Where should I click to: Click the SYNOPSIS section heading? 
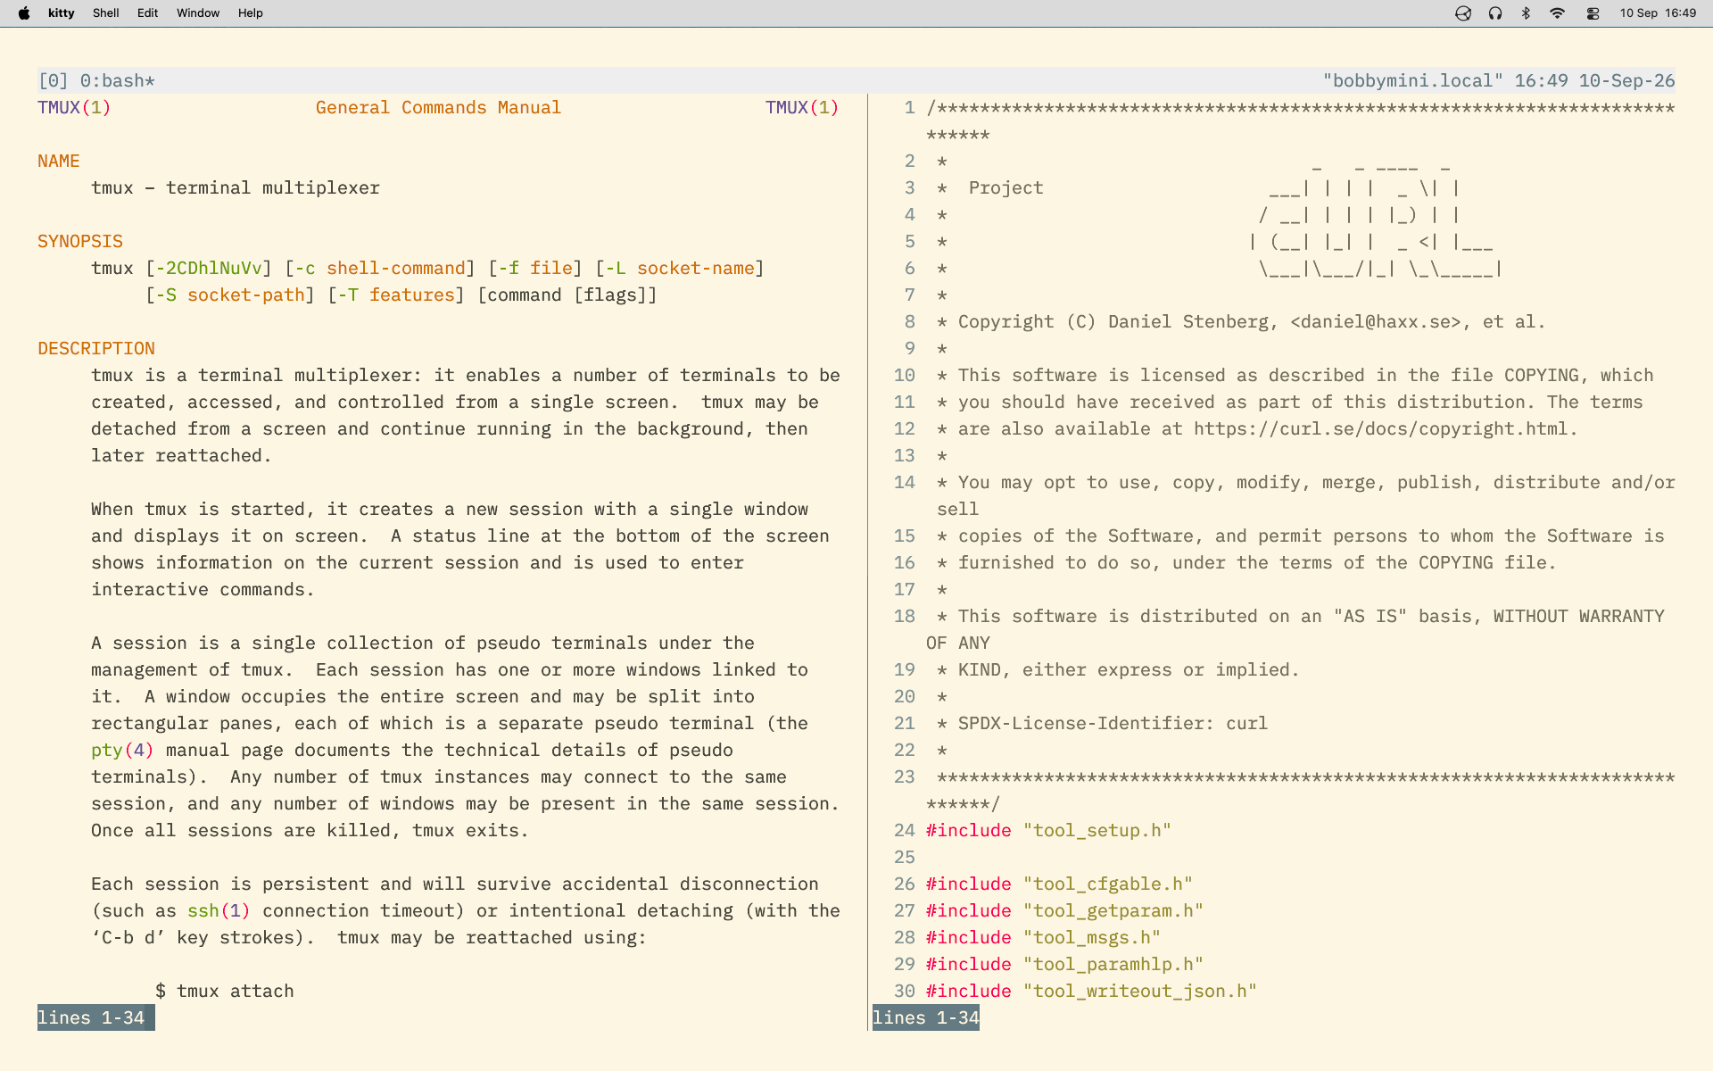click(x=80, y=242)
